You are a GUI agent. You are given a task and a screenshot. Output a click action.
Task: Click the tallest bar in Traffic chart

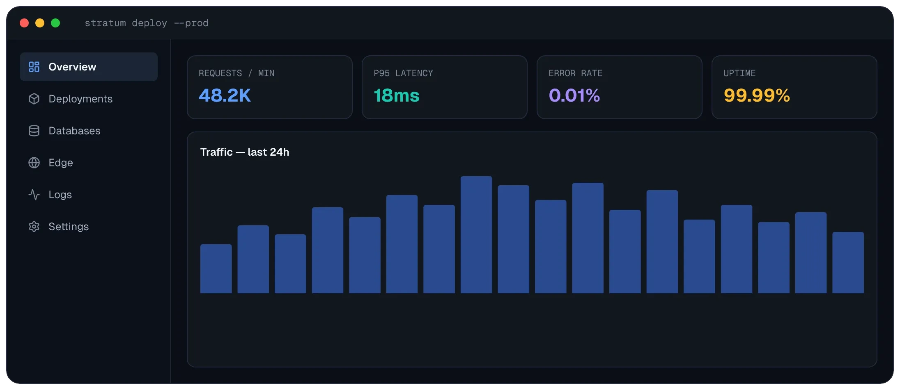476,235
